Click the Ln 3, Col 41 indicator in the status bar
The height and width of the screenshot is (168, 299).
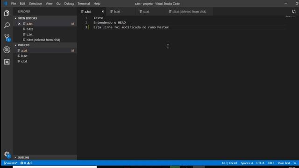[x=229, y=163]
